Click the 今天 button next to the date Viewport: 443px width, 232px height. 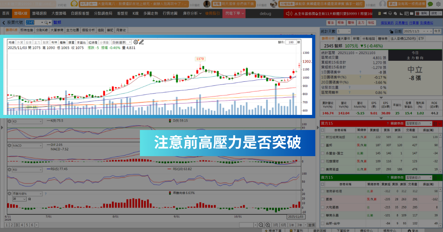pos(437,32)
